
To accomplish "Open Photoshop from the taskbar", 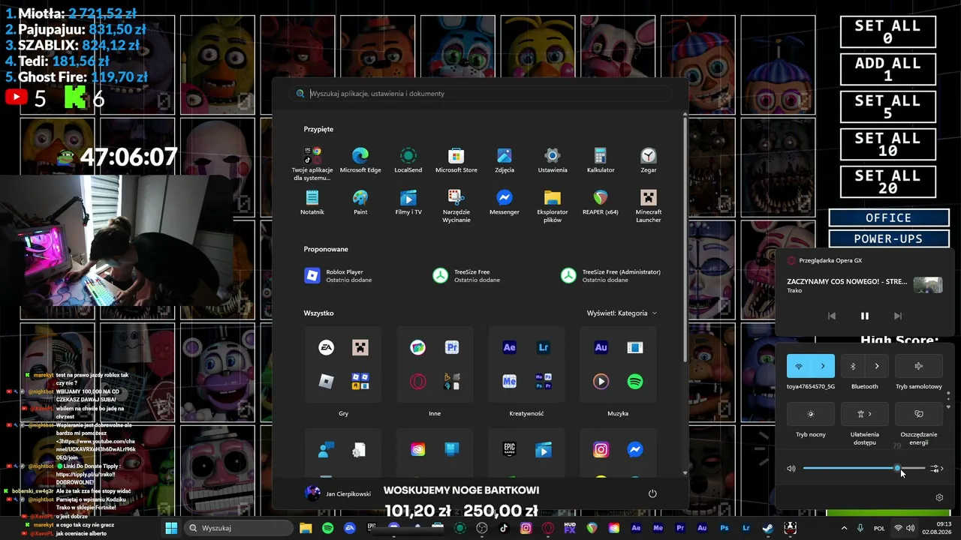I will coord(725,528).
